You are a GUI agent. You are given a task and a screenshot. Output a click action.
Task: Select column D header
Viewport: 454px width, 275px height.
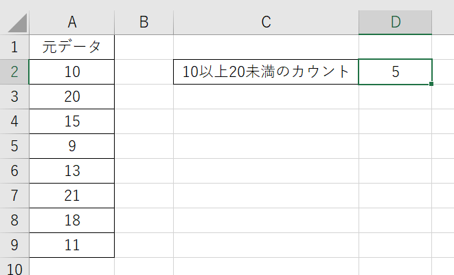(x=396, y=22)
